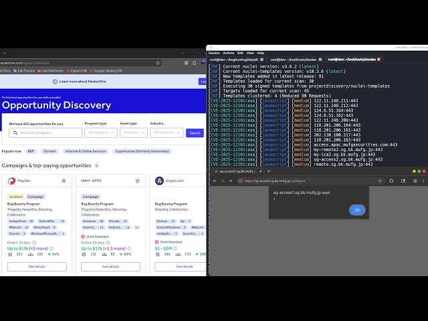This screenshot has height=321, width=428.
Task: Click the Firefox shield icon right of the URL bar
Action: click(186, 63)
